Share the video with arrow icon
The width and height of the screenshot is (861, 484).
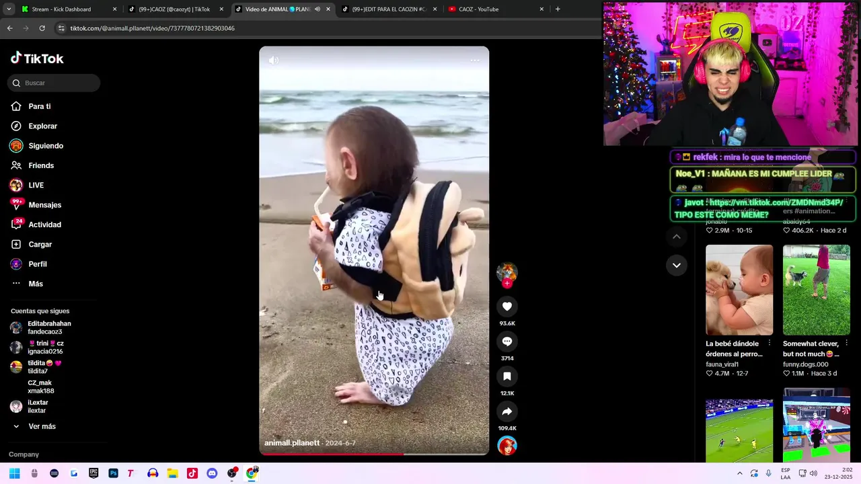(x=507, y=411)
